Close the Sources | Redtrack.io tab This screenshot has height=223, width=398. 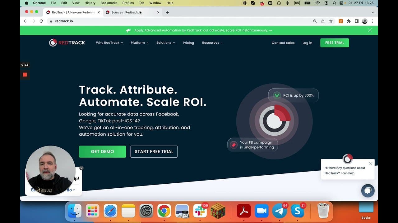158,12
